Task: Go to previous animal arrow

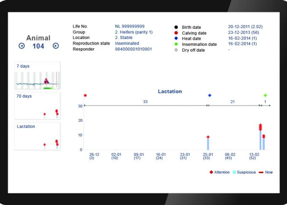Action: 21,46
